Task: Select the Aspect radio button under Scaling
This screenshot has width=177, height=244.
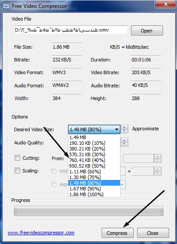Action: point(54,184)
